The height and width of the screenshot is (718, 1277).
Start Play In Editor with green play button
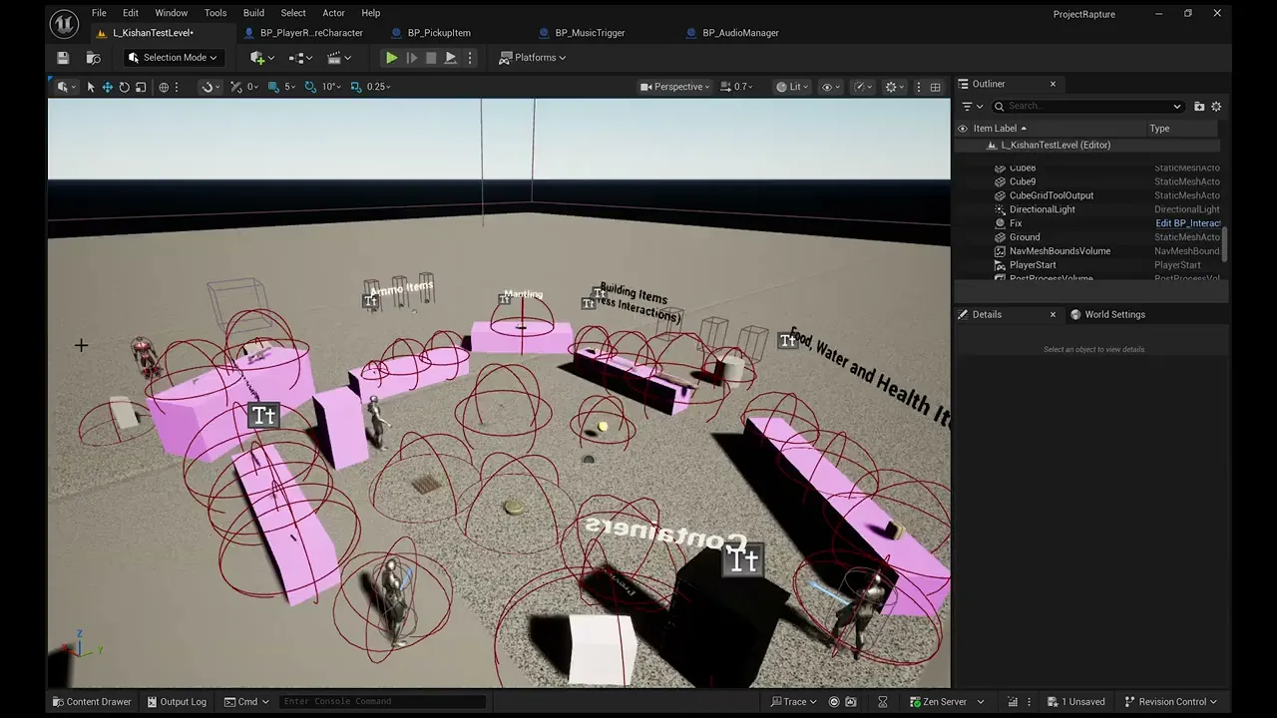click(392, 58)
